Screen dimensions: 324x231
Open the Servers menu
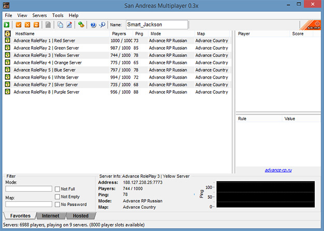tap(39, 16)
